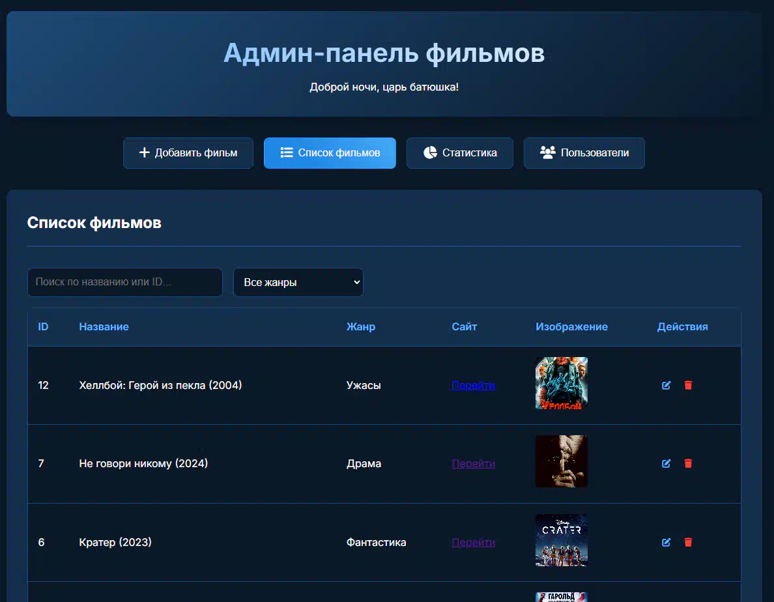Viewport: 774px width, 602px height.
Task: Open the Добавить фильм tab
Action: point(188,153)
